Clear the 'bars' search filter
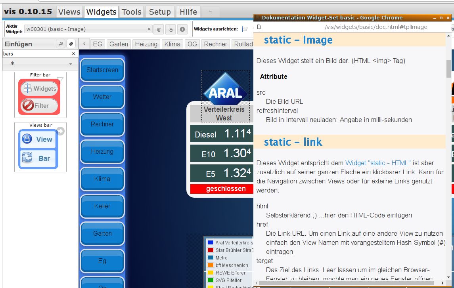The image size is (454, 288). coord(73,54)
